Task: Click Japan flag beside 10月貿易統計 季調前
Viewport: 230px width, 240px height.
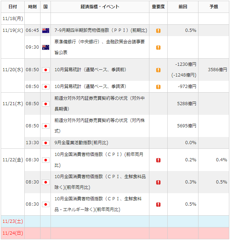Action: tap(45, 70)
